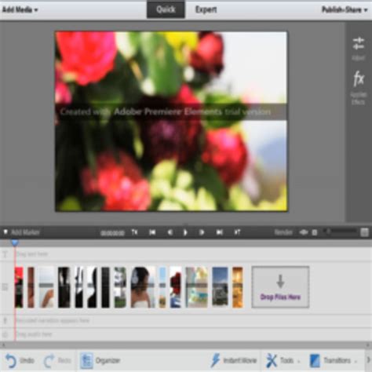Click the timeline horizontal scrollbar
372x372 pixels.
point(186,345)
